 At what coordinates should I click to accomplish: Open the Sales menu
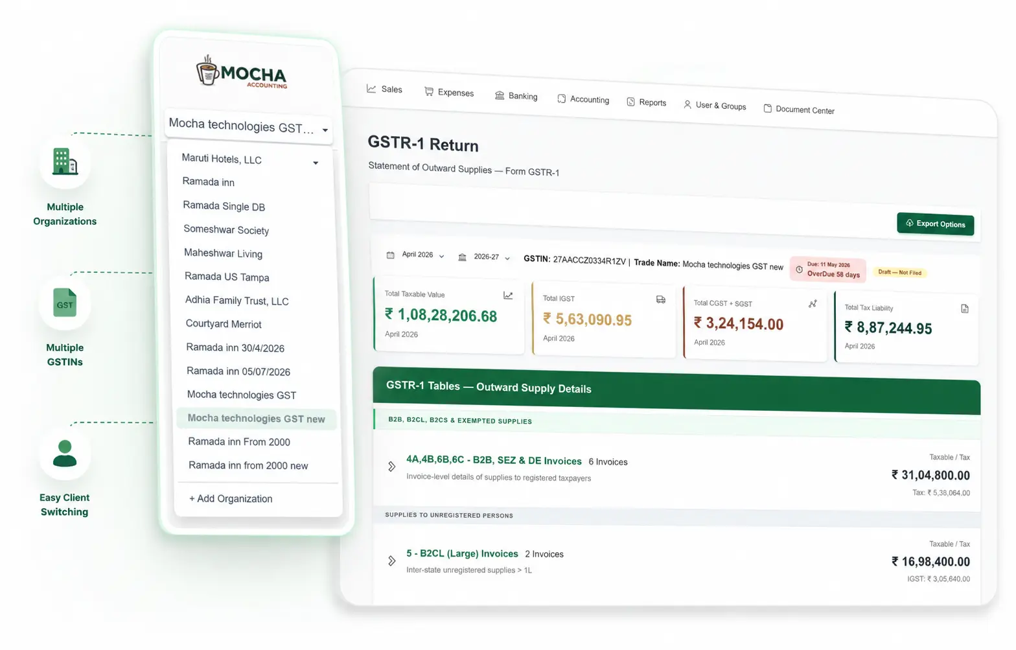click(384, 89)
